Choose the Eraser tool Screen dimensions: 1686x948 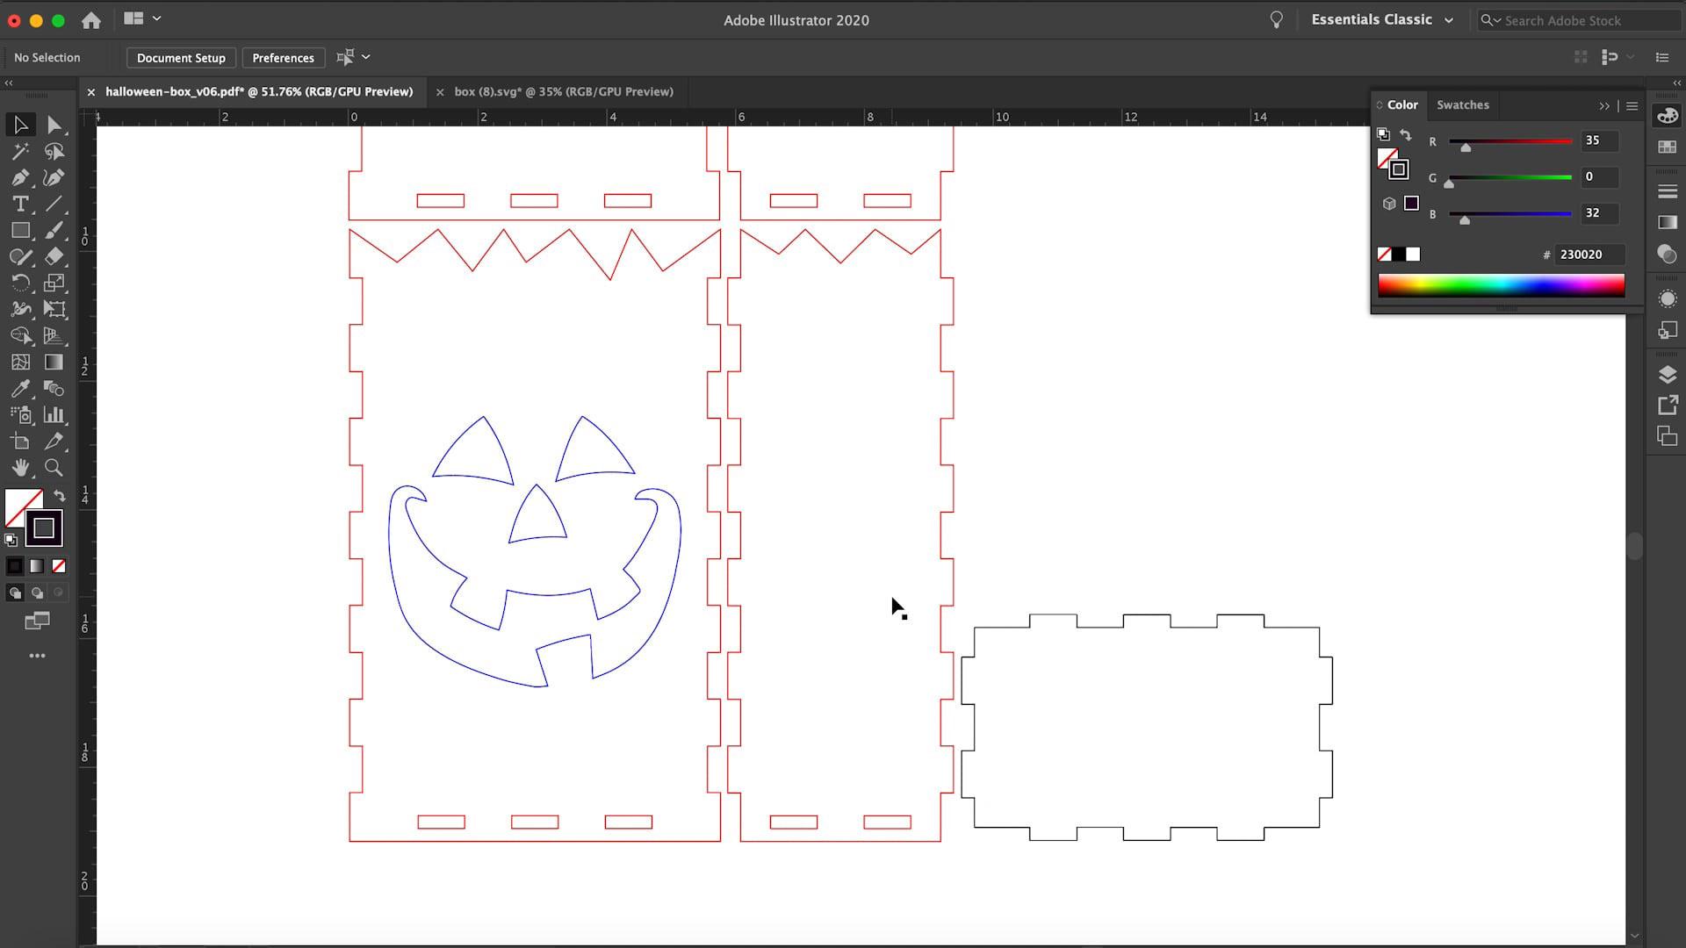(x=54, y=257)
